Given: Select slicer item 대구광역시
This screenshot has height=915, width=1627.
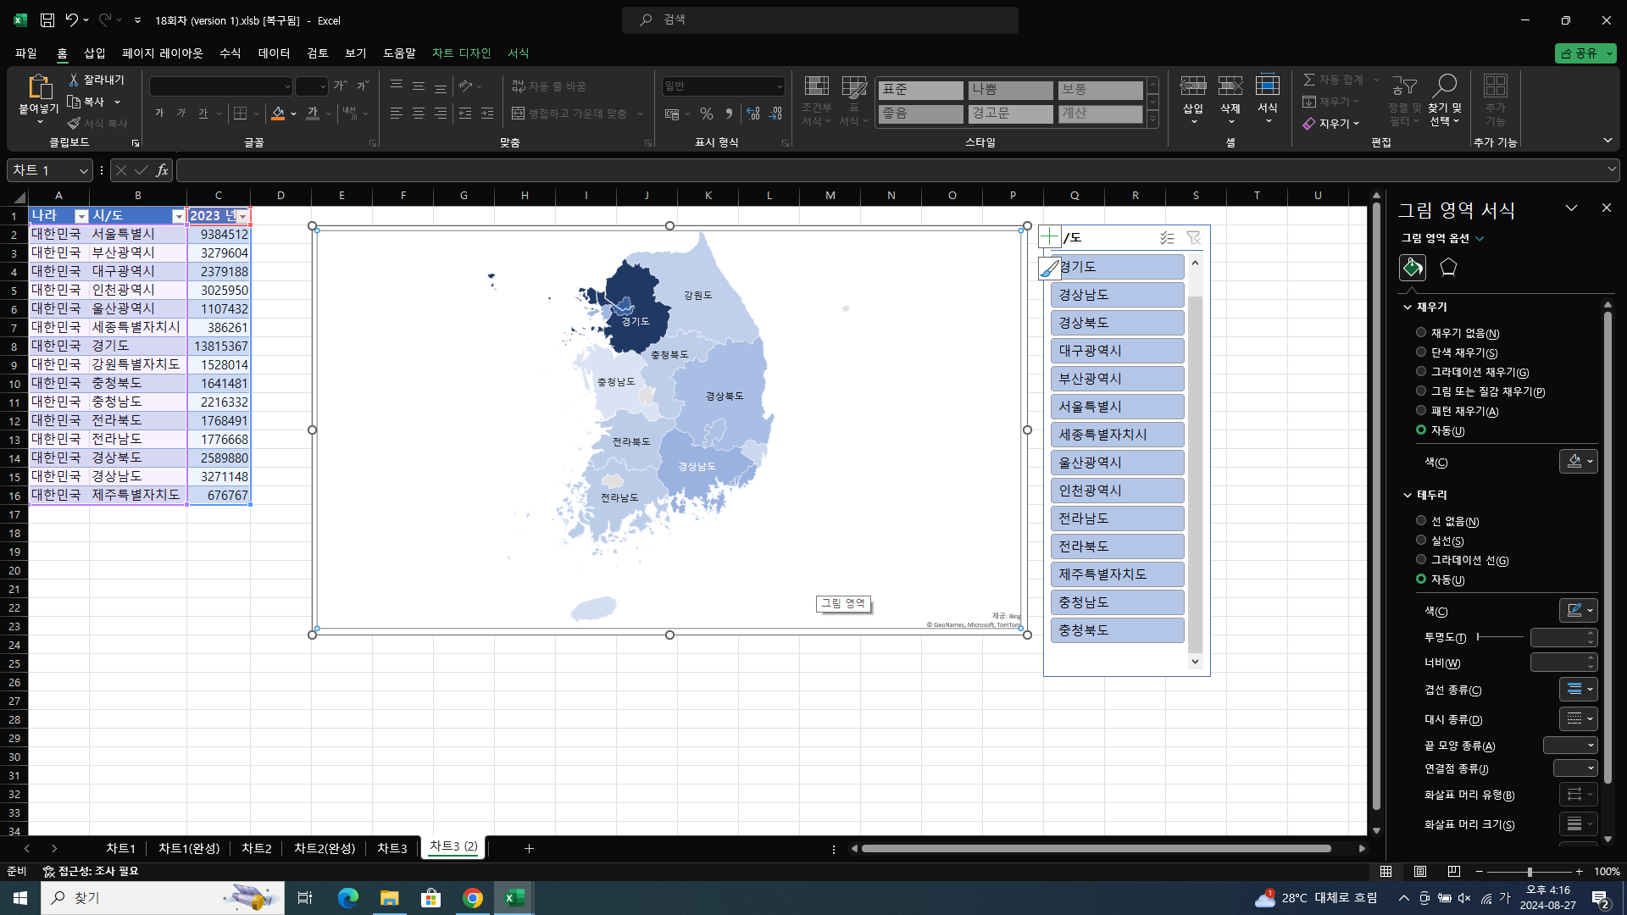Looking at the screenshot, I should tap(1117, 351).
